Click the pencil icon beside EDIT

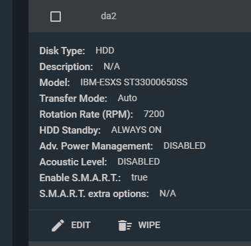pos(58,225)
